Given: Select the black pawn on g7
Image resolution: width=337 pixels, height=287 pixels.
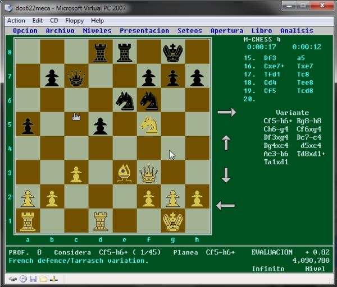Looking at the screenshot, I should [173, 78].
